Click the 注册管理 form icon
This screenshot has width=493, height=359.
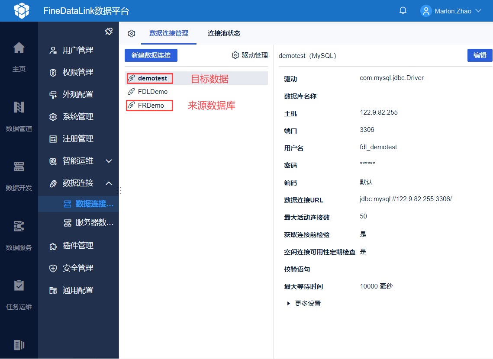click(x=53, y=139)
